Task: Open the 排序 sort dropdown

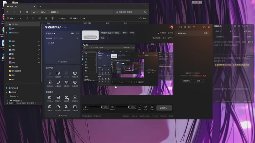Action: [62, 18]
